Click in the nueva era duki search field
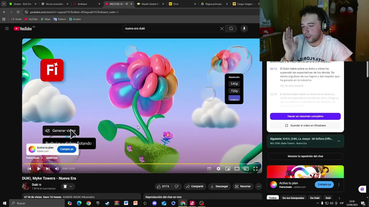This screenshot has height=207, width=369. 171,28
